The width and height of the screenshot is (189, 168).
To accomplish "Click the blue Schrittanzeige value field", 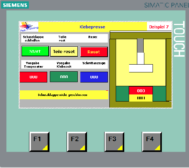I will pyautogui.click(x=94, y=77).
